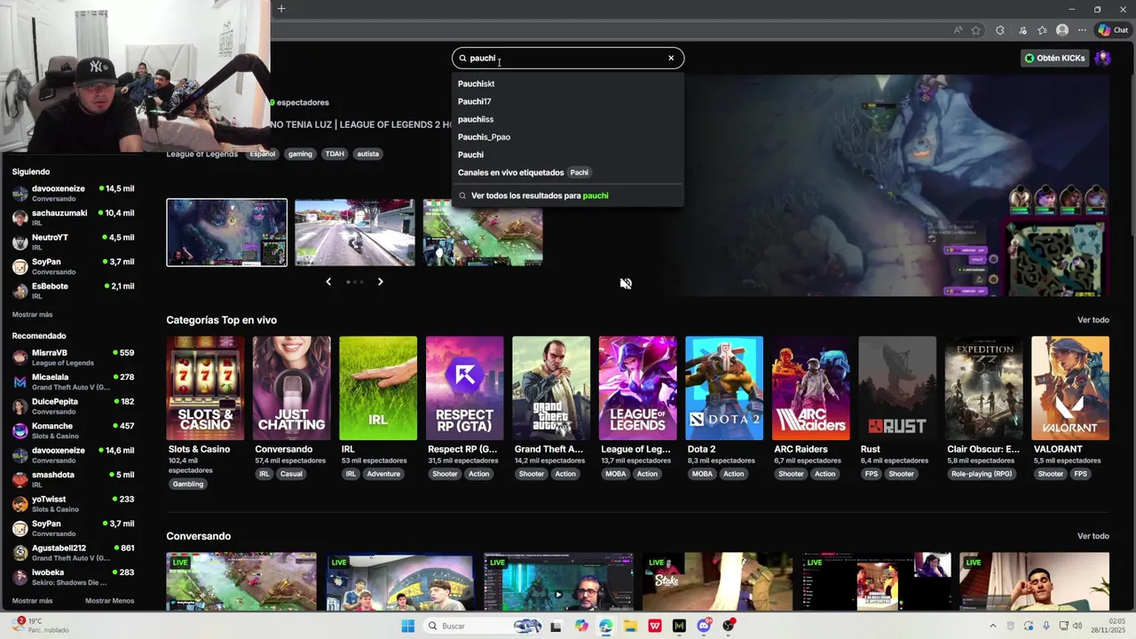Open NeutroYT channel in sidebar
1136x639 pixels.
tap(74, 241)
